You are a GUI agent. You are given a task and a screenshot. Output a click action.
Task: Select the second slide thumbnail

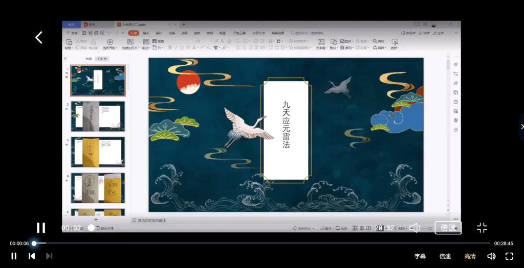[x=98, y=116]
